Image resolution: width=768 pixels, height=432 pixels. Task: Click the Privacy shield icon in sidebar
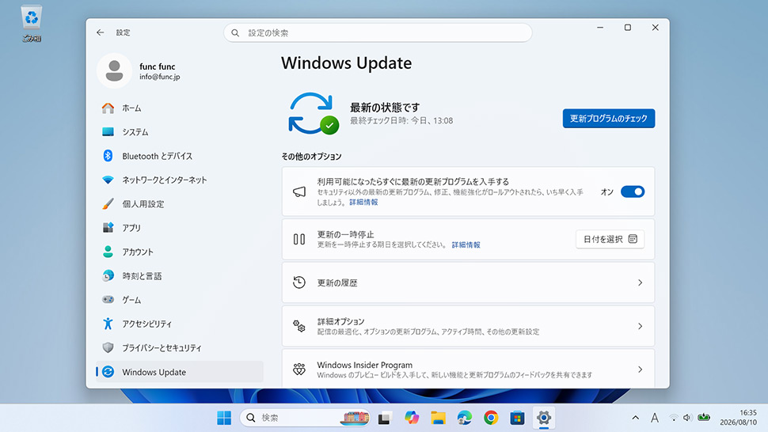point(108,347)
